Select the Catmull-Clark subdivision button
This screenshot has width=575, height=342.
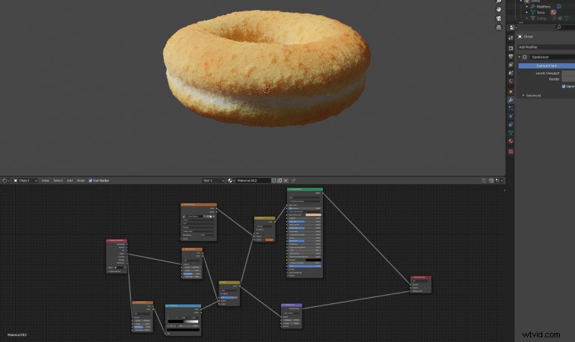click(x=546, y=66)
